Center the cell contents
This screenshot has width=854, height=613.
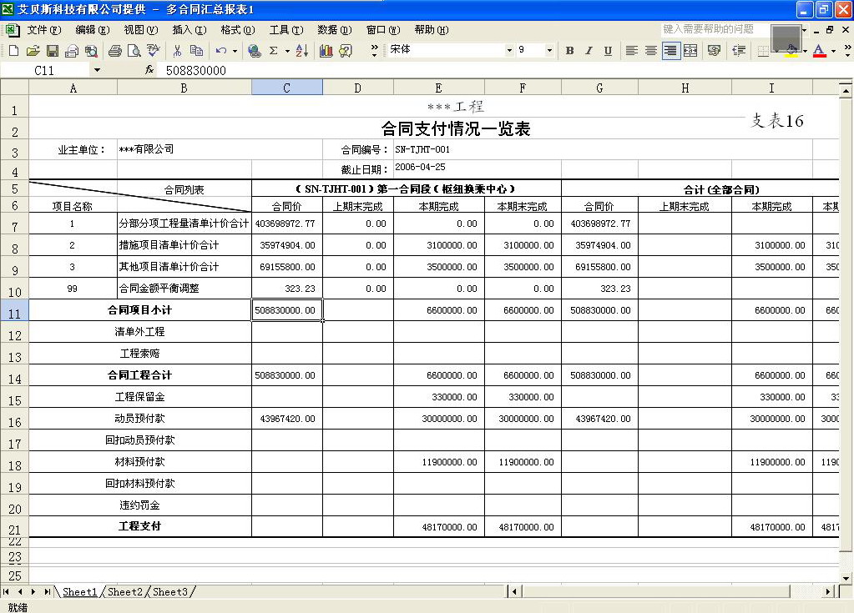651,51
